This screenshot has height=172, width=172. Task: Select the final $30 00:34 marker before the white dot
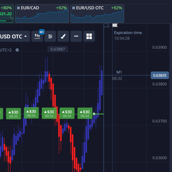(85, 113)
